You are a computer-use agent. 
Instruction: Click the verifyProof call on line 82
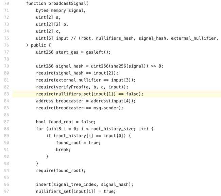pos(92,87)
